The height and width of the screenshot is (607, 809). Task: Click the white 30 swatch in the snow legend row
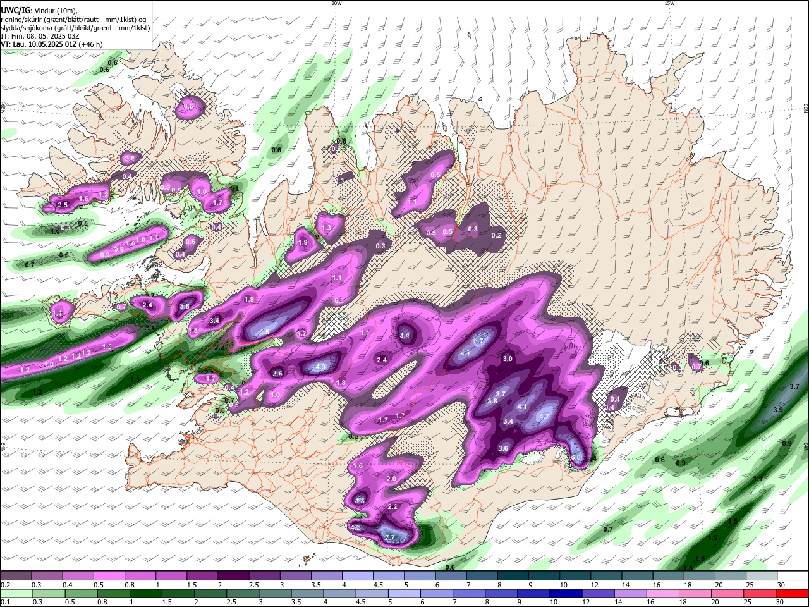tap(793, 576)
